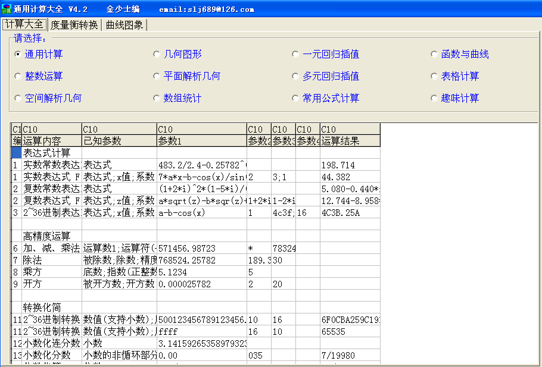Screen dimensions: 542x367
Task: Click the * operator cell
Action: click(x=259, y=248)
